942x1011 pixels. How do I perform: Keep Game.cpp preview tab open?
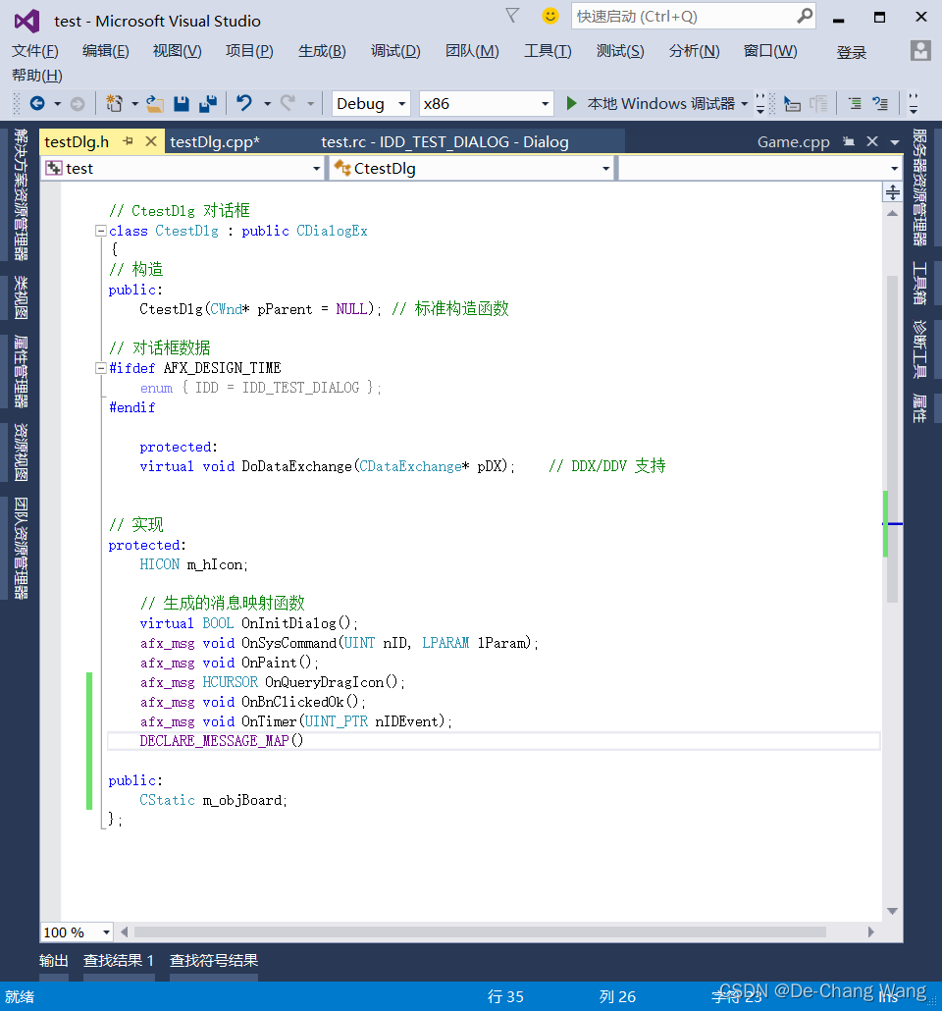pos(849,141)
